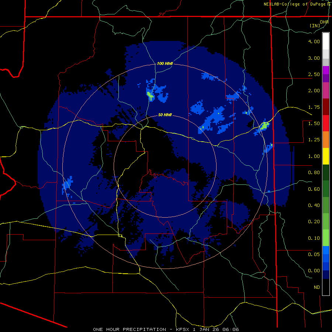Click the 4.00 legend value label
Image resolution: width=332 pixels, height=332 pixels.
(314, 41)
